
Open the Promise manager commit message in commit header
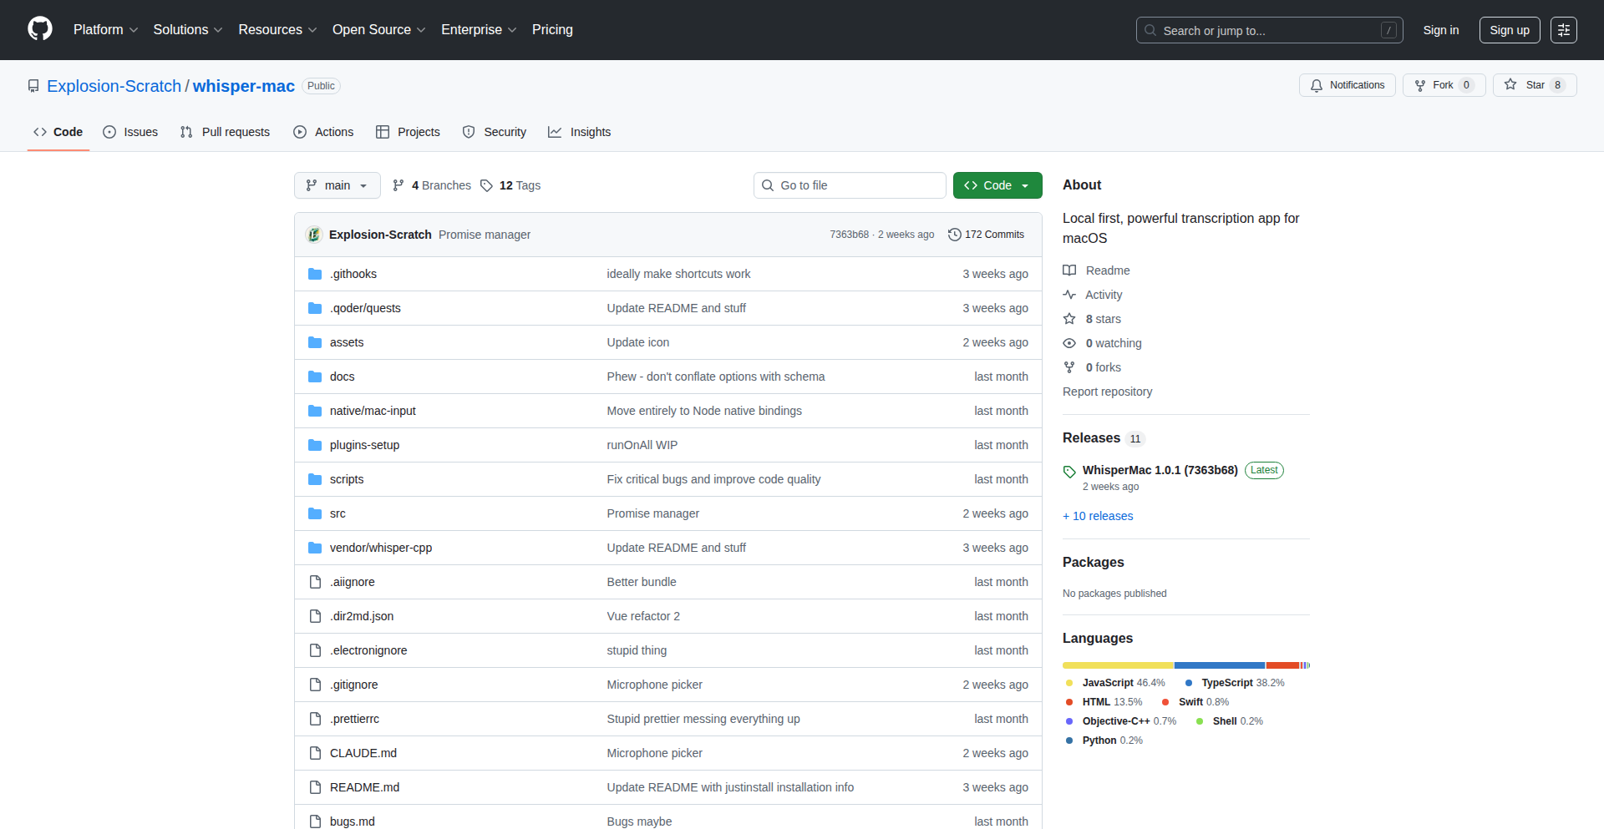[485, 235]
